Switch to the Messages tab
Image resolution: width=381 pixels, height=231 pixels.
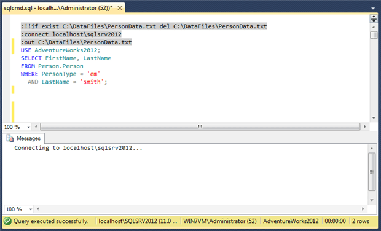(x=23, y=138)
